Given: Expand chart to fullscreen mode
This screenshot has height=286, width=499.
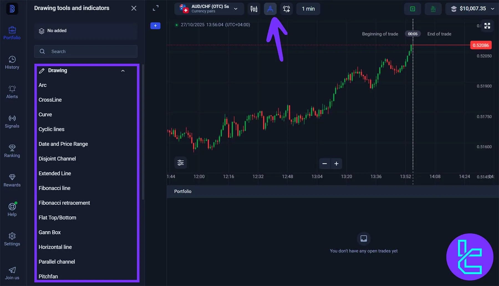Looking at the screenshot, I should [487, 26].
